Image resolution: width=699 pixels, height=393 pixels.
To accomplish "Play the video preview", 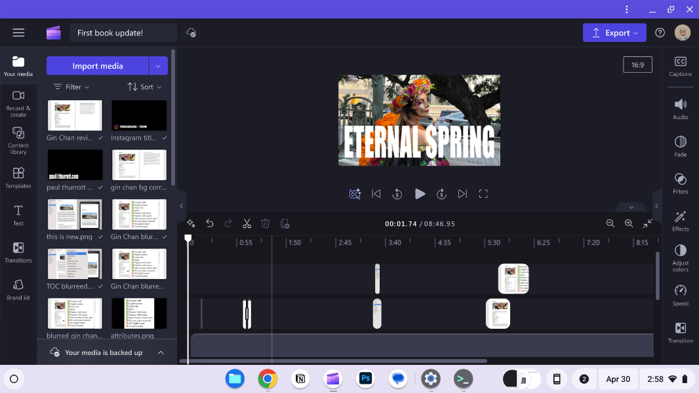I will (x=420, y=194).
